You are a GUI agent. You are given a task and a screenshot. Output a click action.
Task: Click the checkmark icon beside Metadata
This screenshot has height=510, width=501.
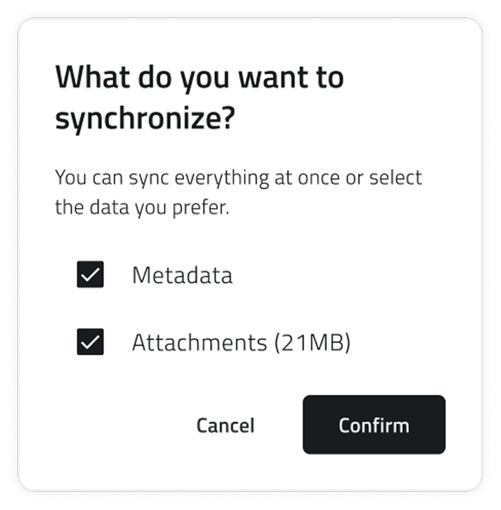[90, 274]
